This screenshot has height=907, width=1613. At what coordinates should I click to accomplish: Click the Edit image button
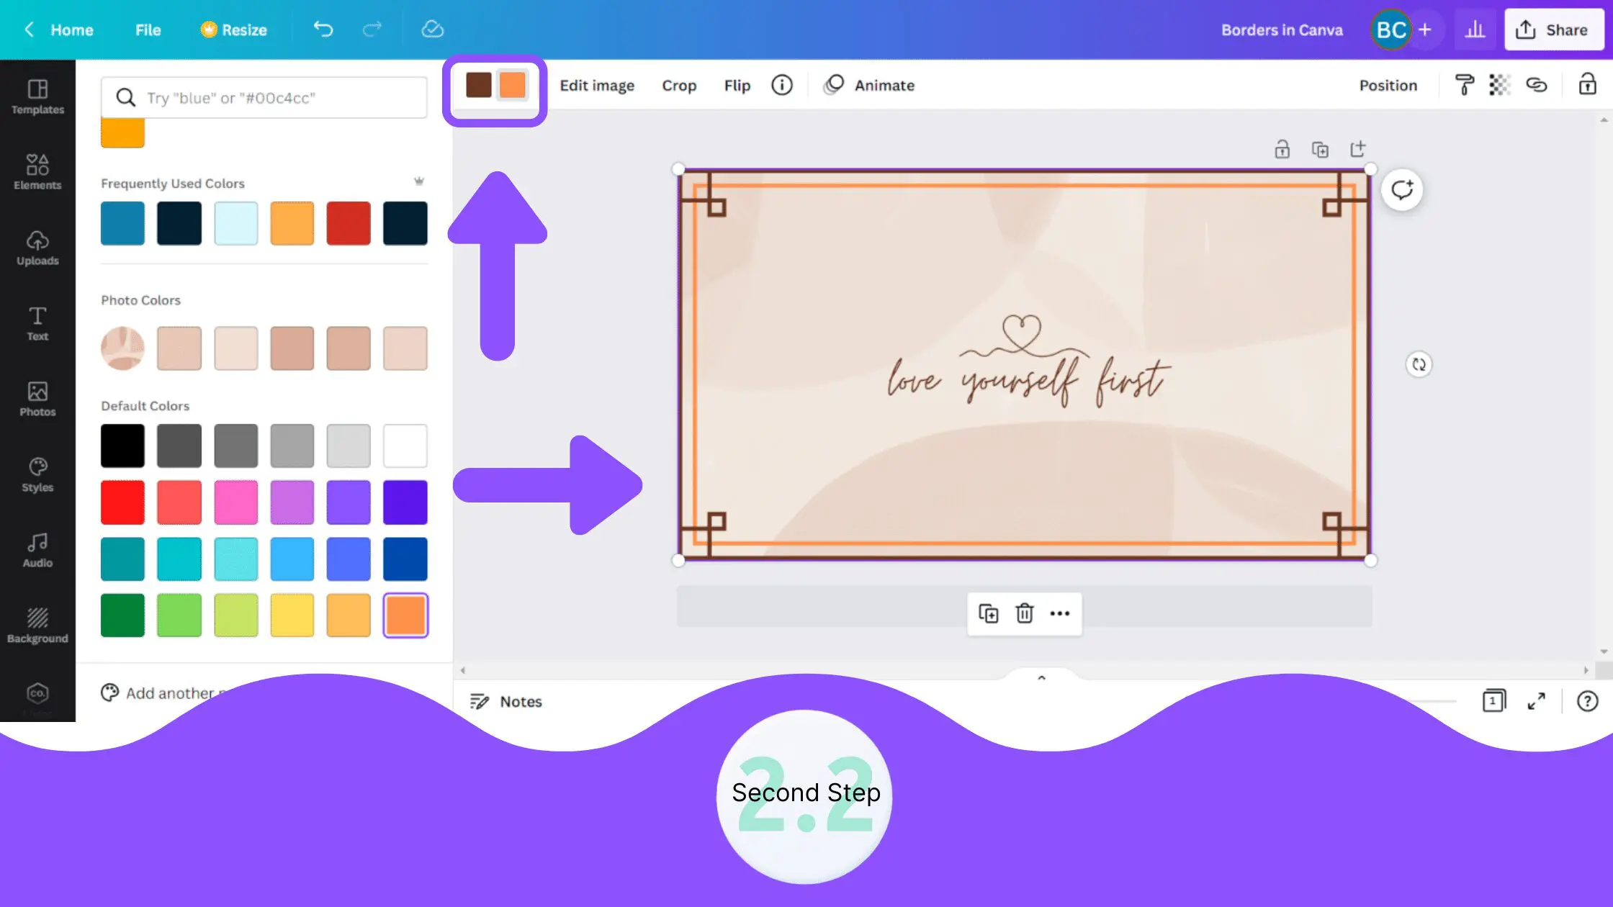click(x=597, y=85)
